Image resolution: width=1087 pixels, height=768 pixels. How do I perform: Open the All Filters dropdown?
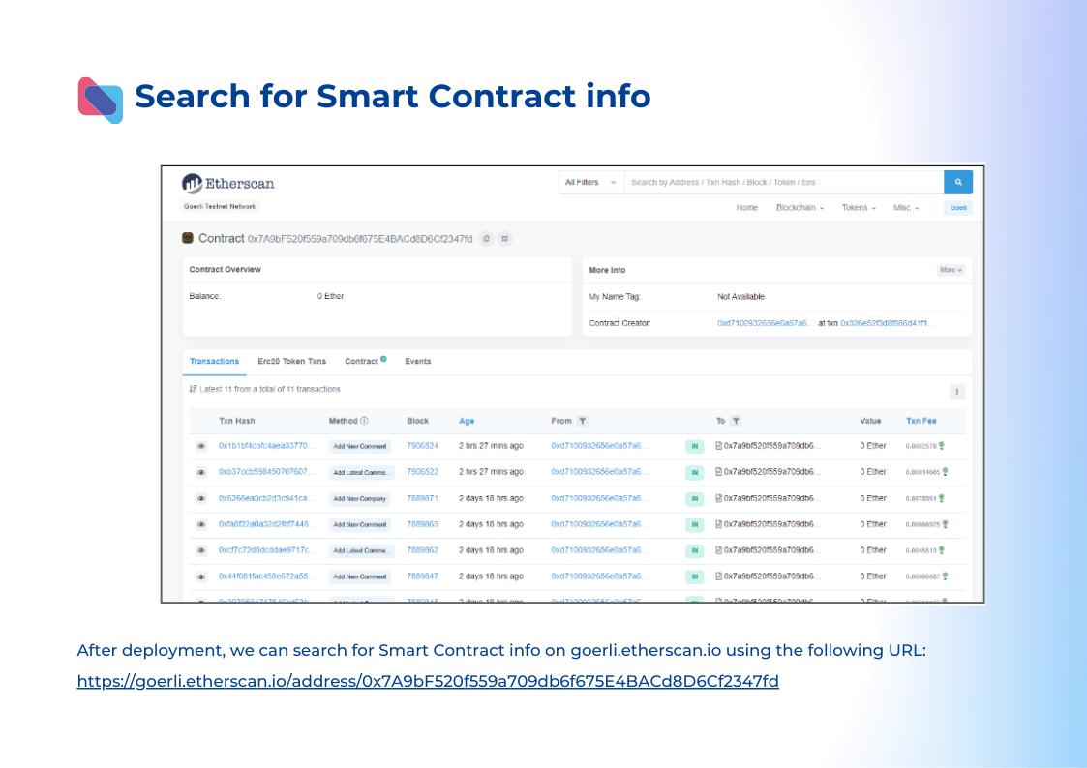click(590, 182)
